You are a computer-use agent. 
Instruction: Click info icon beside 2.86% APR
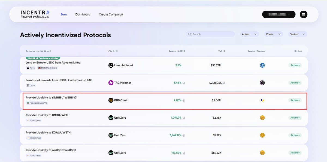[x=184, y=101]
